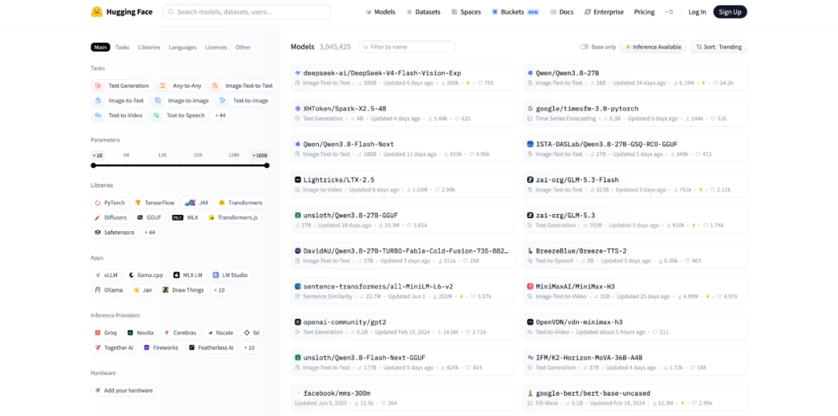Open Spaces in the navbar
The image size is (838, 416).
[x=466, y=12]
